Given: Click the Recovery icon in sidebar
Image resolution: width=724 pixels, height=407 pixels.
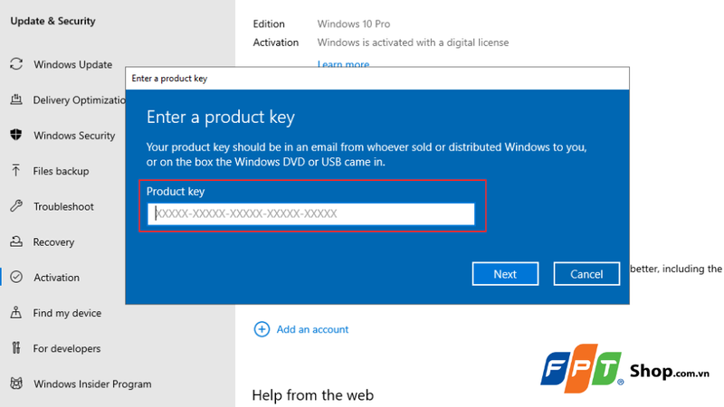Looking at the screenshot, I should click(x=16, y=241).
